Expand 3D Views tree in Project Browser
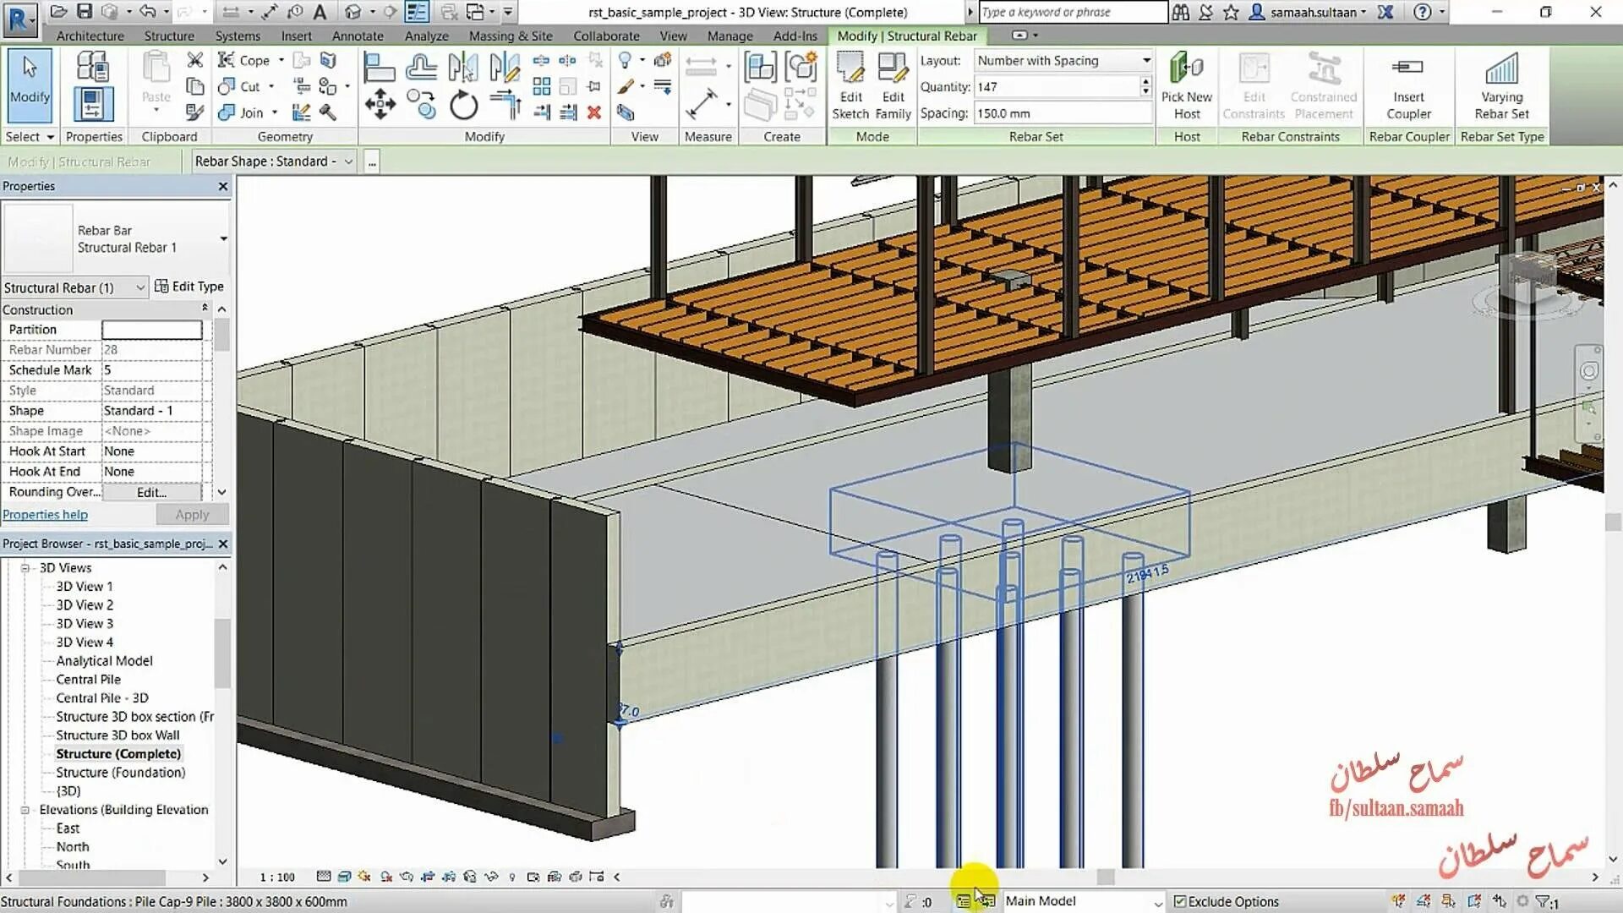The image size is (1623, 913). [25, 567]
